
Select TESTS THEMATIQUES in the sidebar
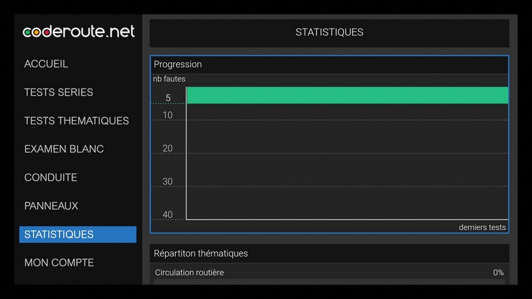click(76, 121)
